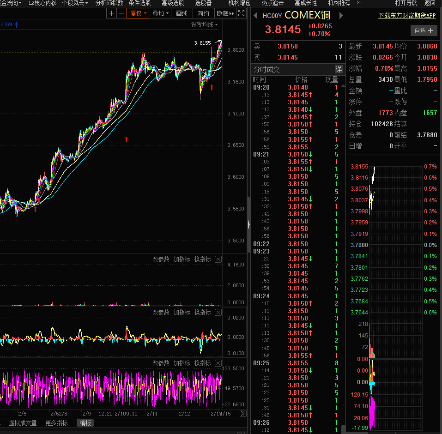
Task: Expand the 设置均线 moving average settings
Action: [x=205, y=24]
